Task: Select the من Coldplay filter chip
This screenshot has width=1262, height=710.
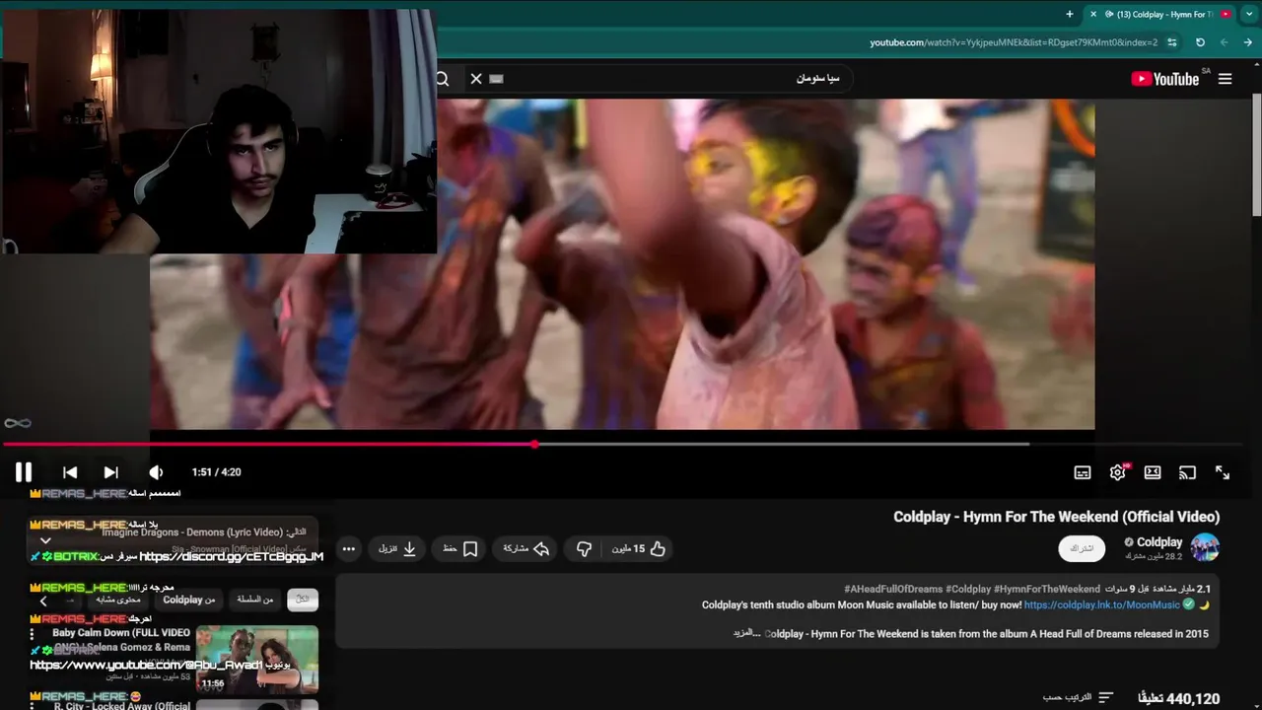Action: click(x=189, y=599)
